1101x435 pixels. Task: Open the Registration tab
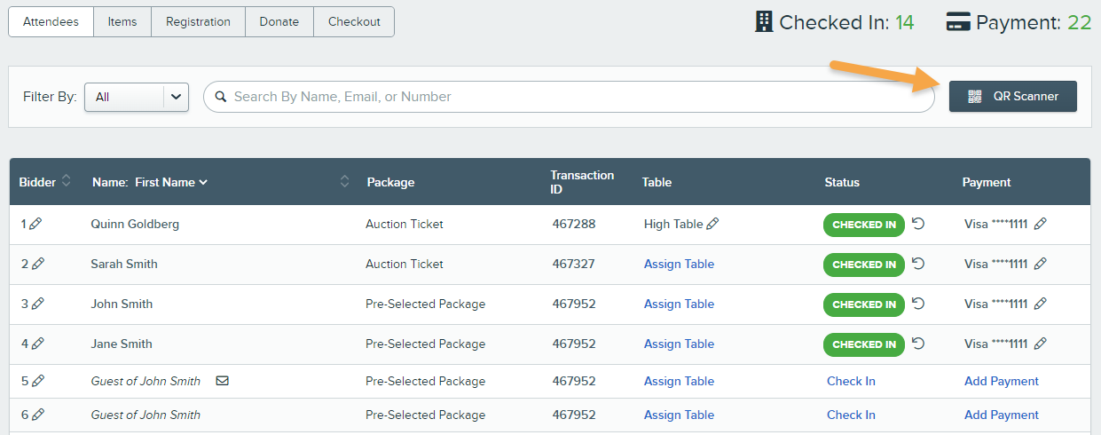coord(198,22)
